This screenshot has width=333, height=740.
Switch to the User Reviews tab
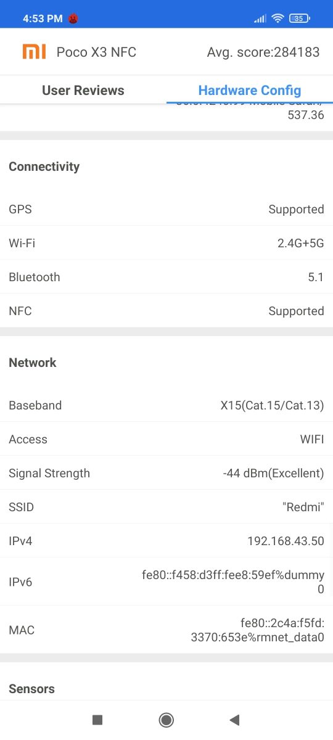(x=83, y=90)
